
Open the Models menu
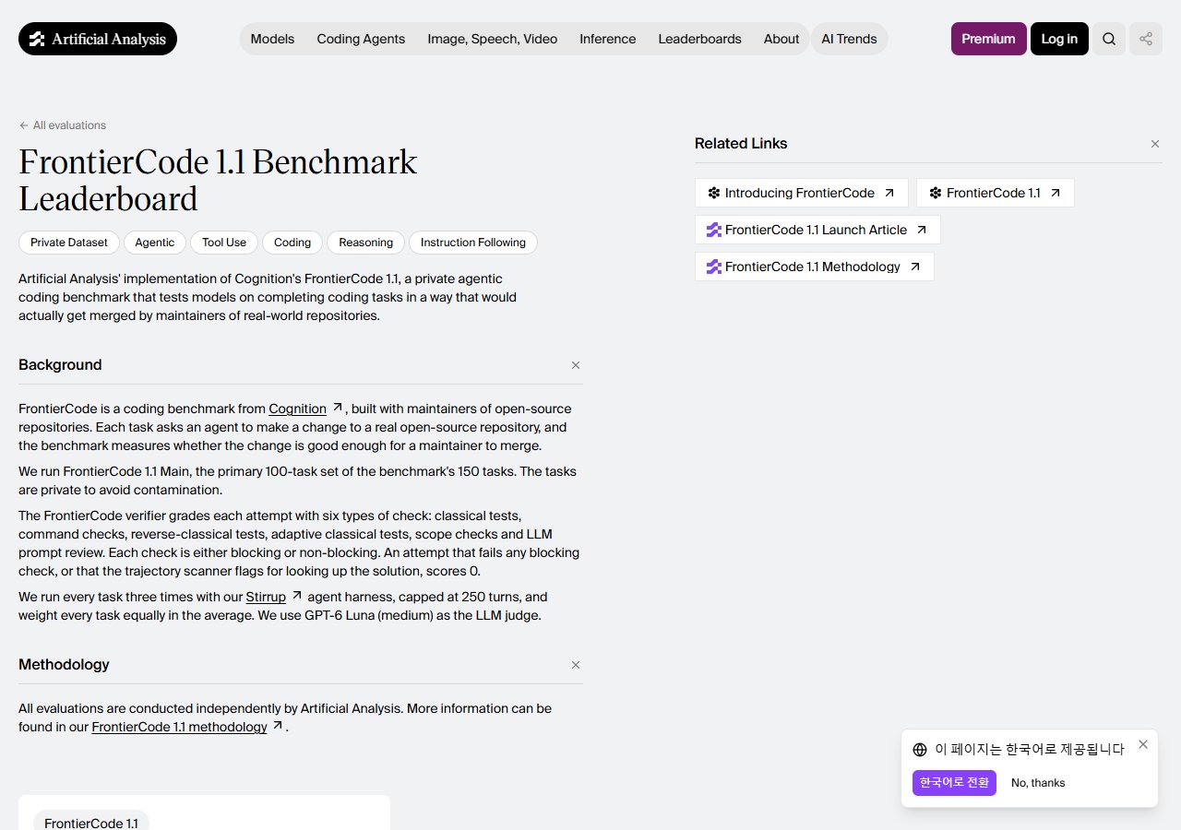(272, 39)
